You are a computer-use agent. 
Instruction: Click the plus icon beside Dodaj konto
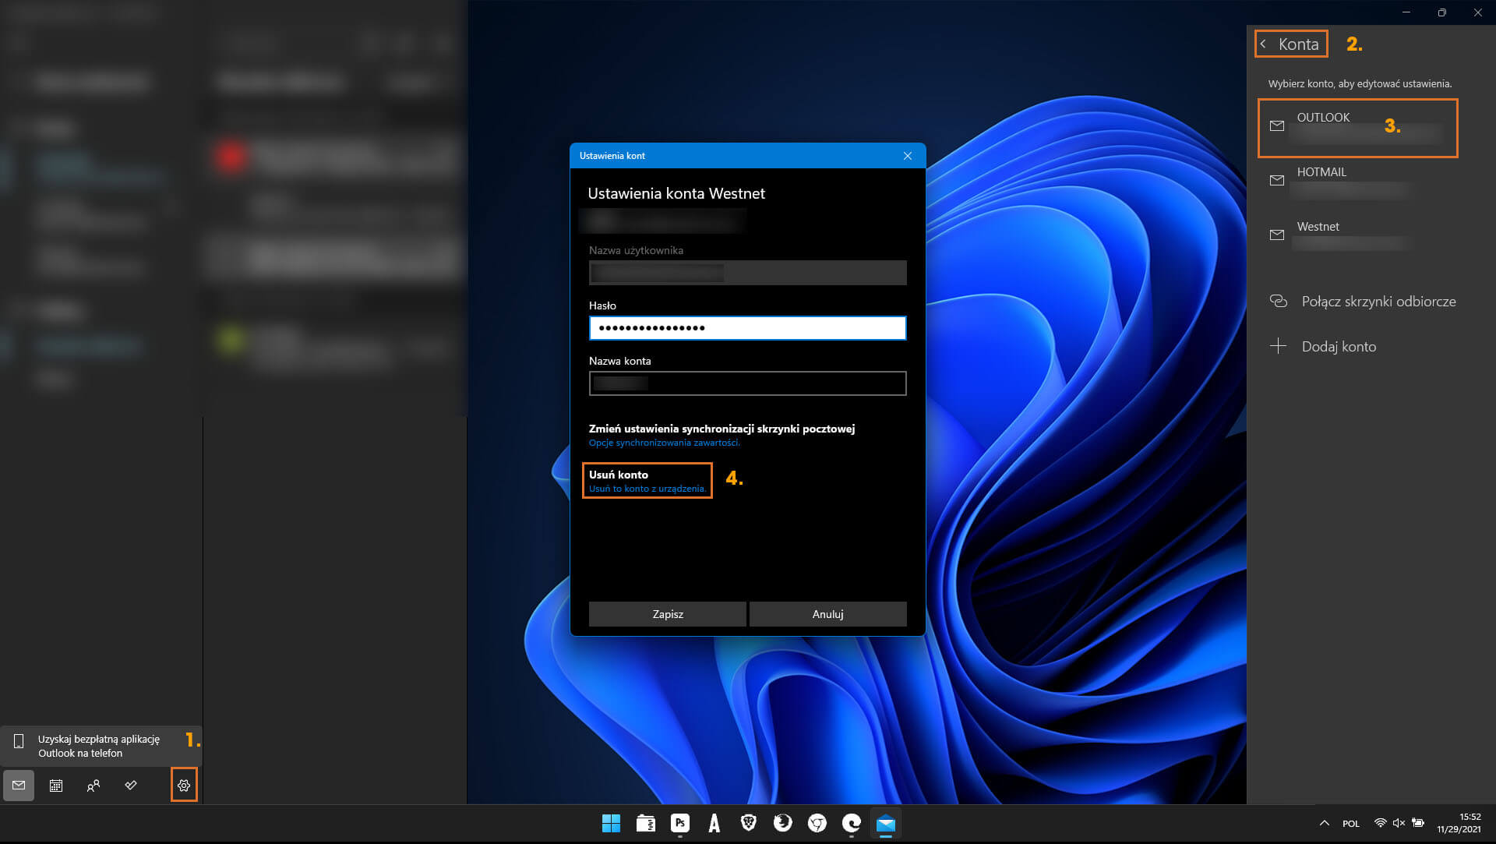[1278, 346]
